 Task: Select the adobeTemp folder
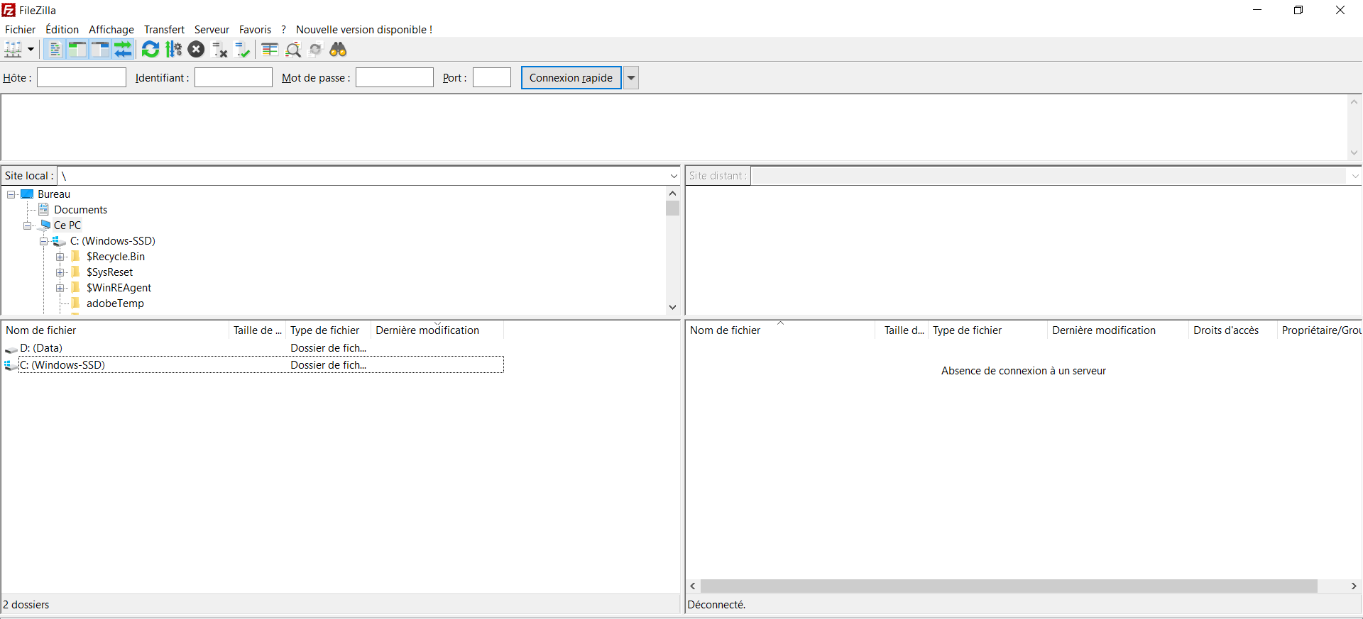tap(115, 303)
